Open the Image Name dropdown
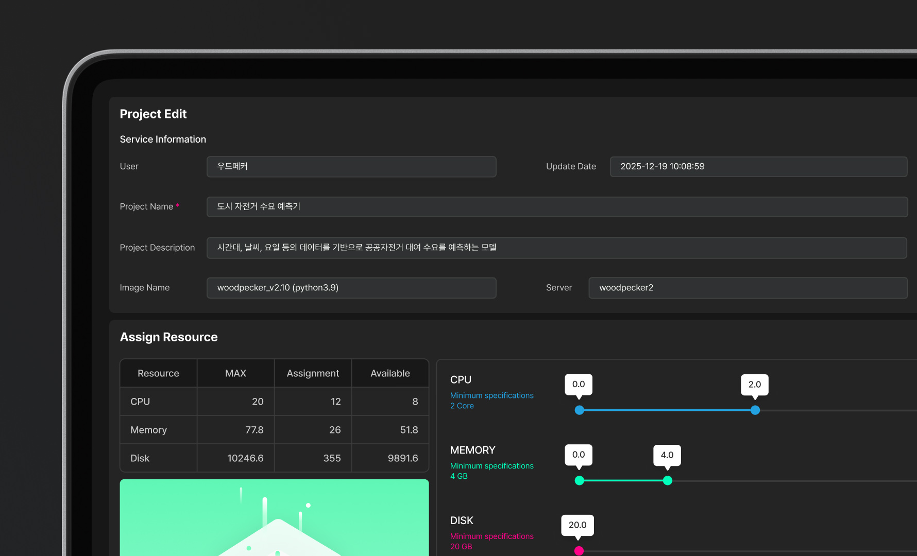Screen dimensions: 917x556 (x=351, y=288)
